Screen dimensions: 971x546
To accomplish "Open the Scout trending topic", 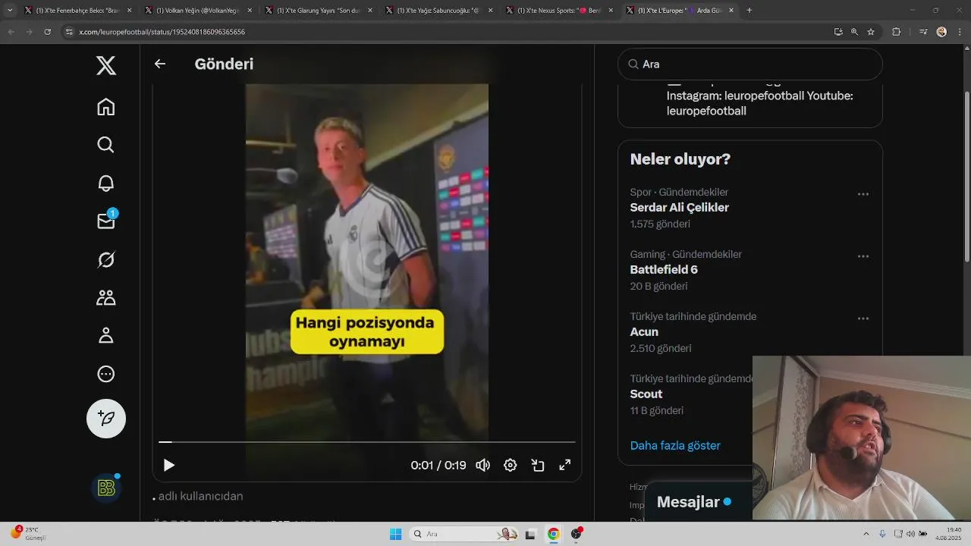I will point(646,394).
